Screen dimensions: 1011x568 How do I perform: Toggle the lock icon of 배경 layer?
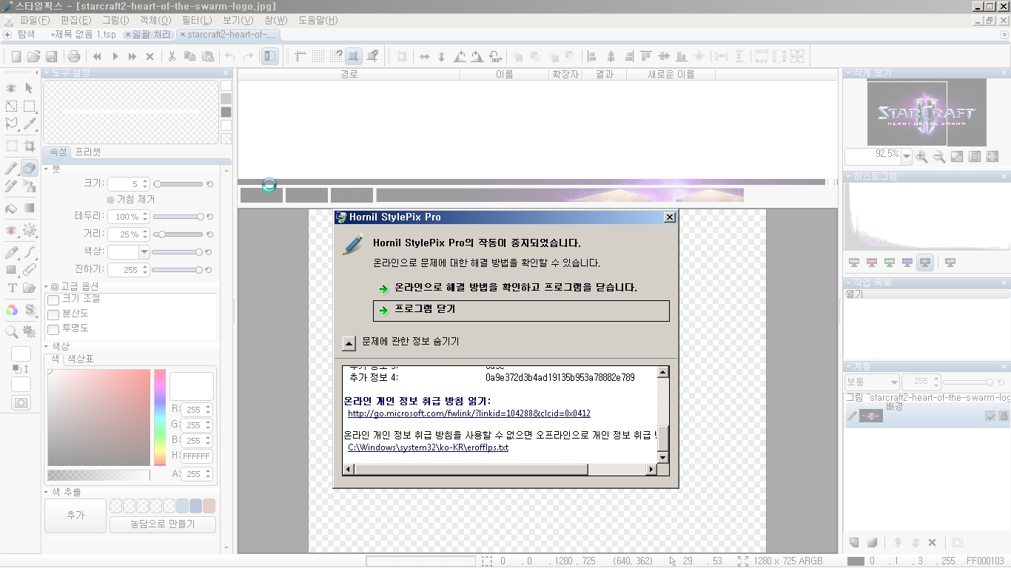pyautogui.click(x=1004, y=416)
